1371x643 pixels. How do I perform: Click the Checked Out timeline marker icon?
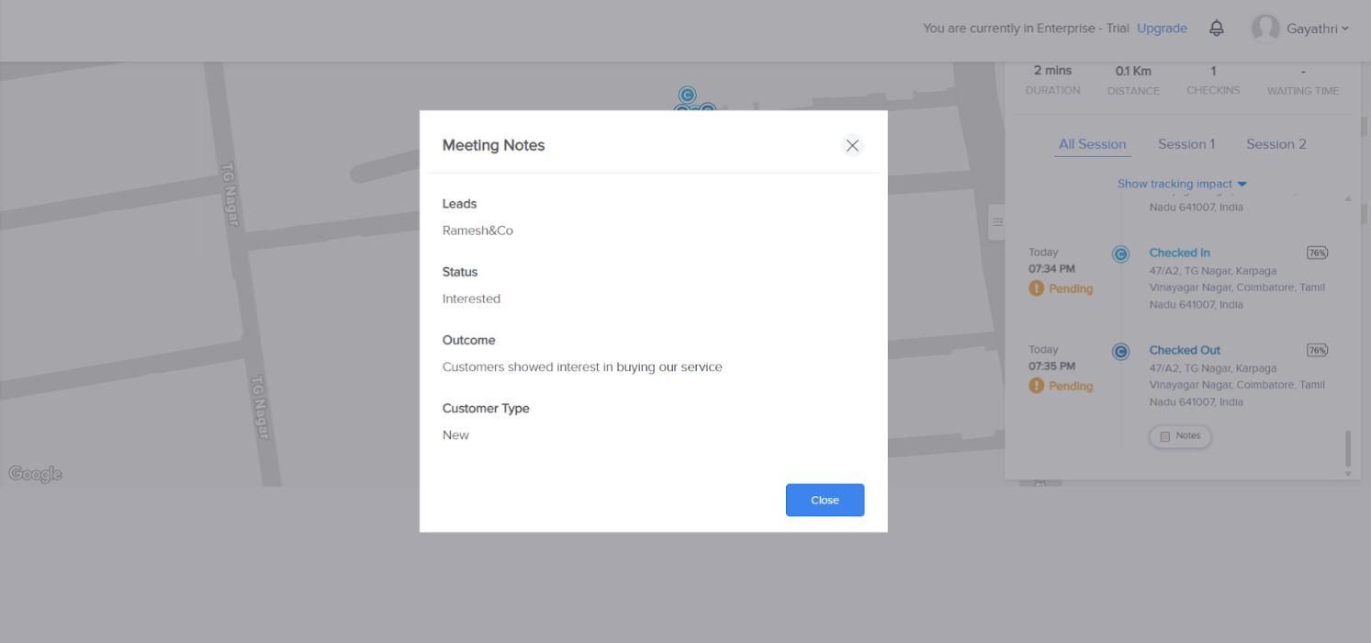point(1120,352)
